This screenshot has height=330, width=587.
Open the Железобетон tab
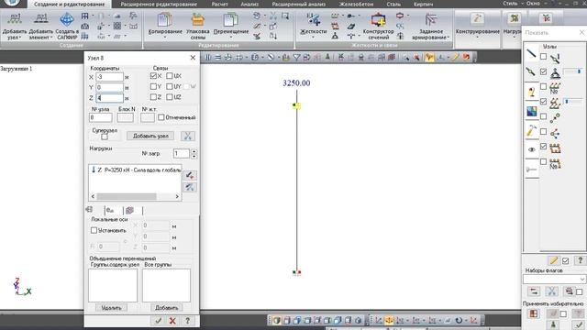[x=356, y=4]
